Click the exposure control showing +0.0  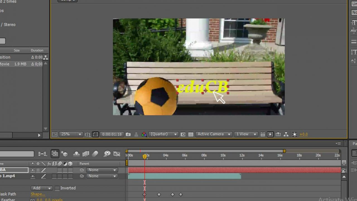click(303, 134)
